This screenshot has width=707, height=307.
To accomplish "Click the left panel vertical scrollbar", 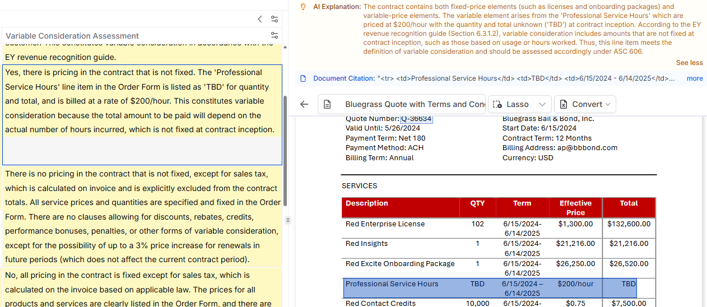I will point(285,150).
